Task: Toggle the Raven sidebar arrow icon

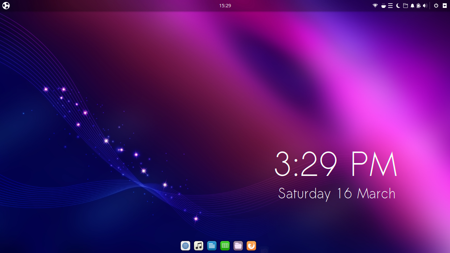Action: pyautogui.click(x=444, y=6)
